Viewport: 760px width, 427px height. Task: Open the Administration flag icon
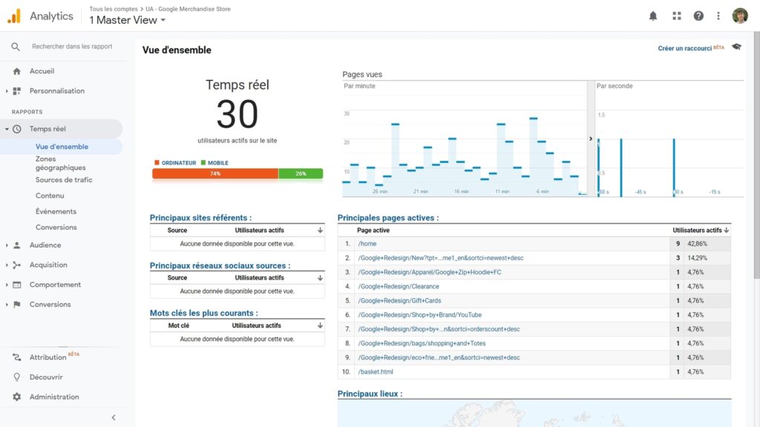(16, 397)
